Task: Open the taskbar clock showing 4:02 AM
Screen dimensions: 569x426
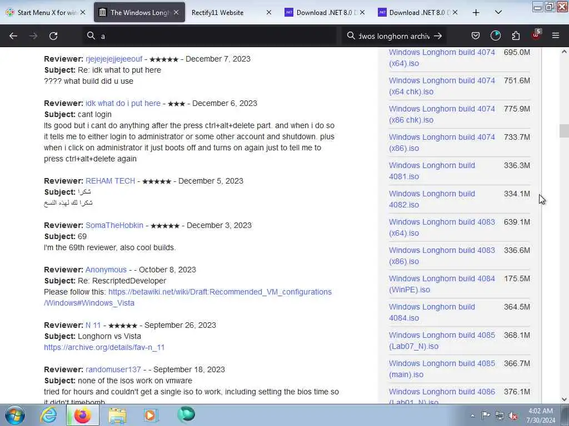Action: pyautogui.click(x=541, y=415)
